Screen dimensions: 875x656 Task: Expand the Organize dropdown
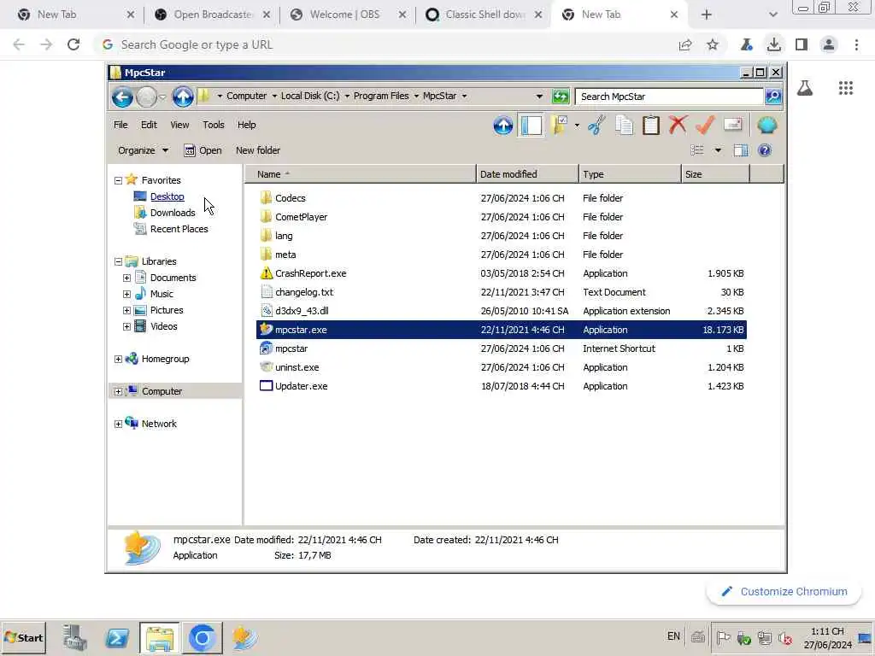point(165,150)
